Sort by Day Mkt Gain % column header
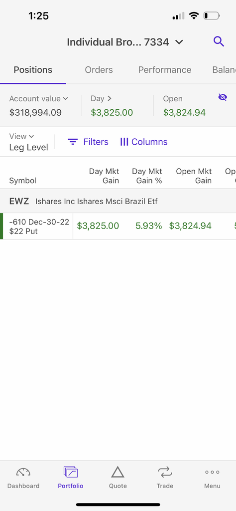Image resolution: width=236 pixels, height=511 pixels. click(147, 176)
